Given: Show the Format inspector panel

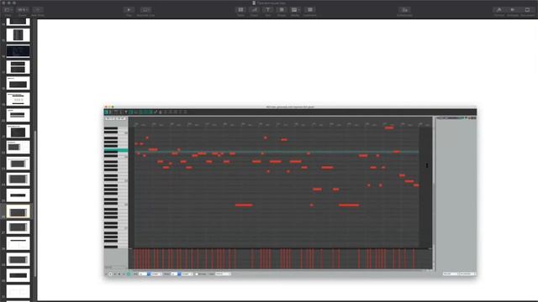Looking at the screenshot, I should 498,10.
